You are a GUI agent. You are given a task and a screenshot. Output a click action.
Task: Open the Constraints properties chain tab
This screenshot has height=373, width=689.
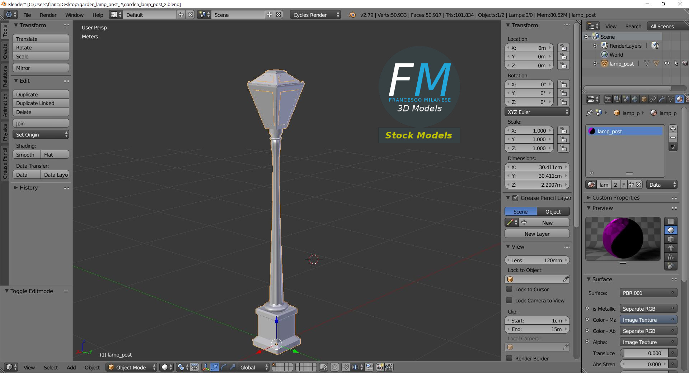653,99
